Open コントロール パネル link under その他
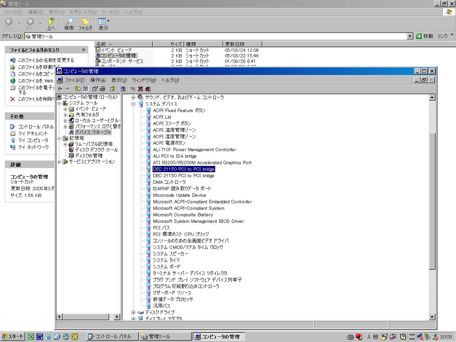 36,127
